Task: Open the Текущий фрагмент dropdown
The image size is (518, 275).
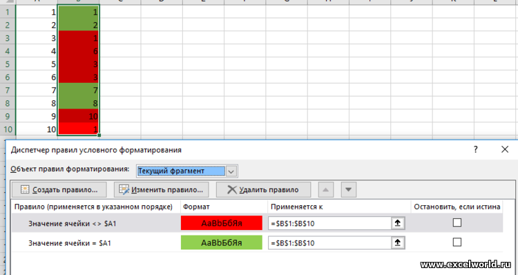Action: (231, 171)
